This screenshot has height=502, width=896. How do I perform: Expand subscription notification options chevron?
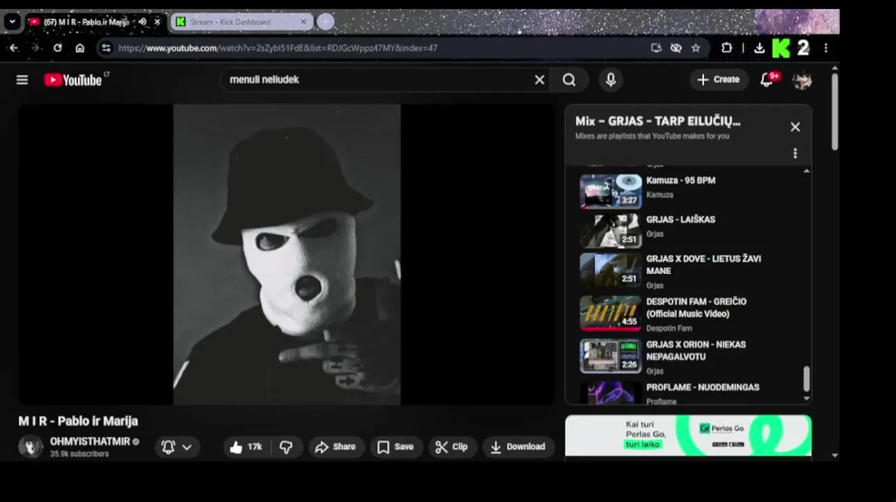point(187,448)
